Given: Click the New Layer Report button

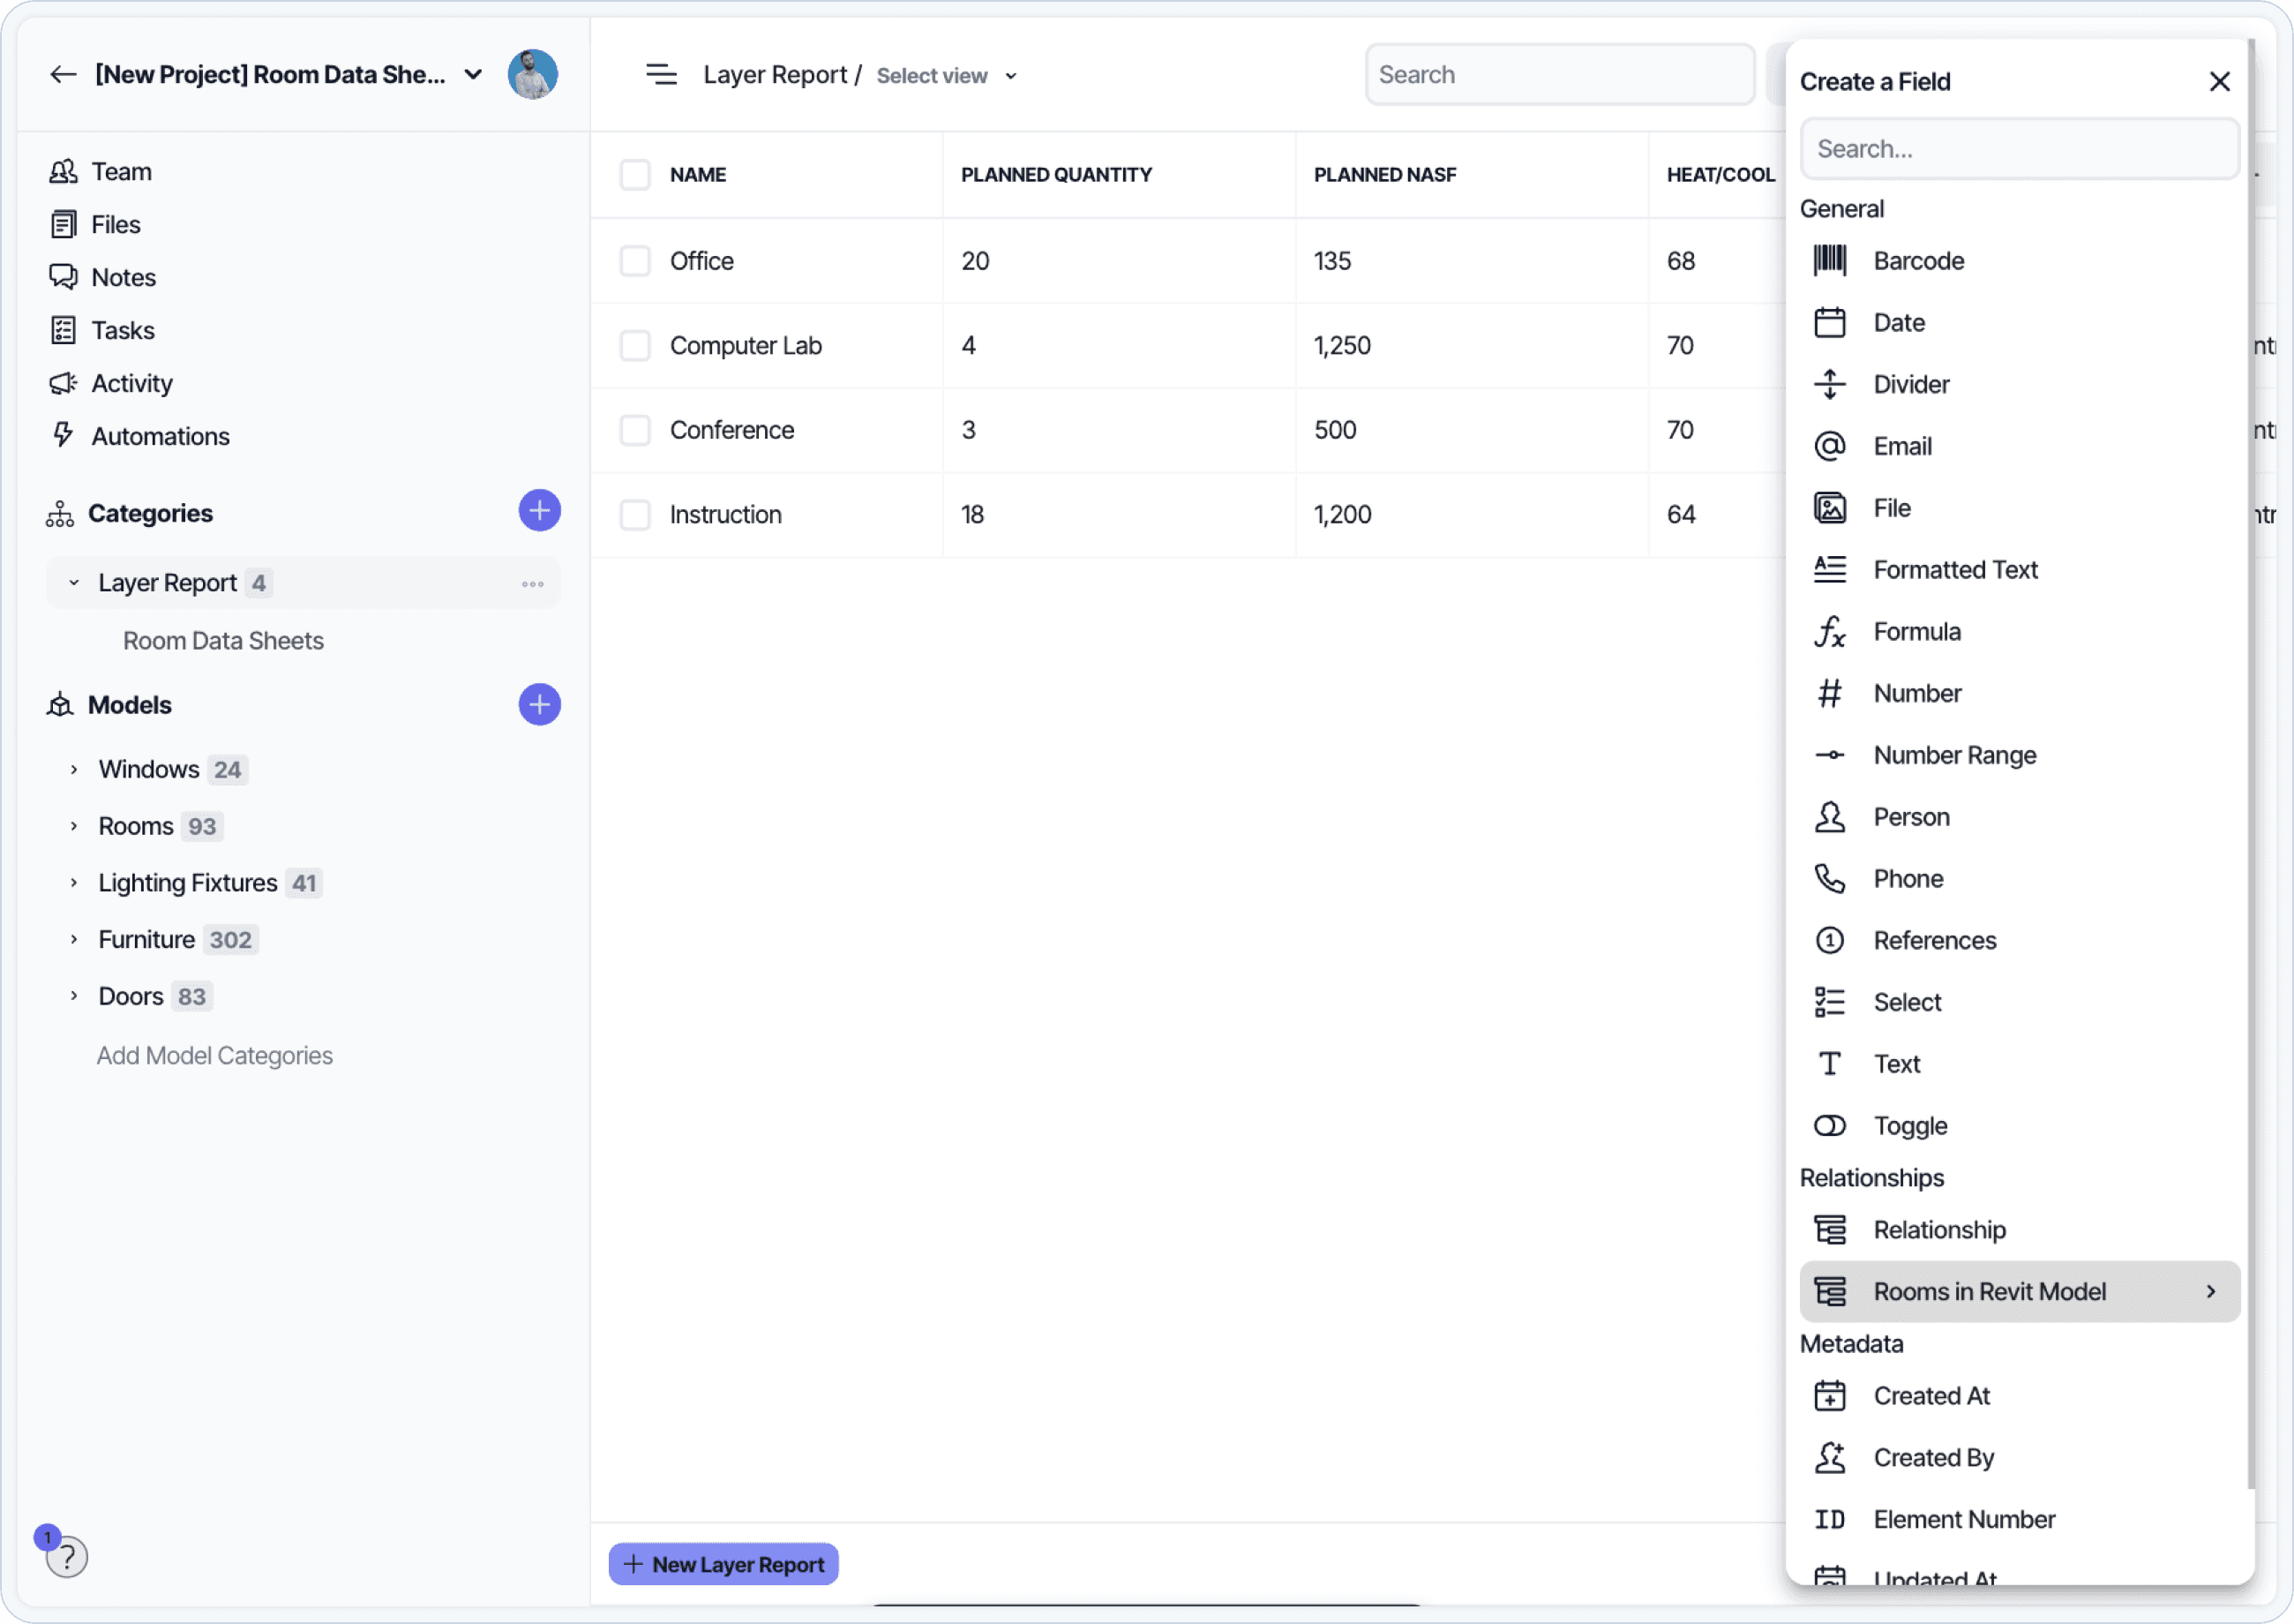Looking at the screenshot, I should coord(723,1565).
